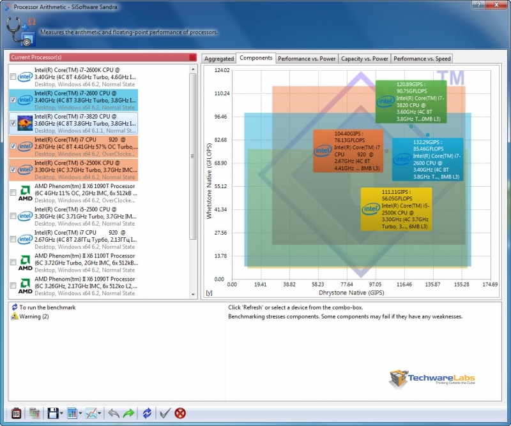Click the warning triangle icon beside Warning (2)
511x426 pixels.
(x=14, y=316)
